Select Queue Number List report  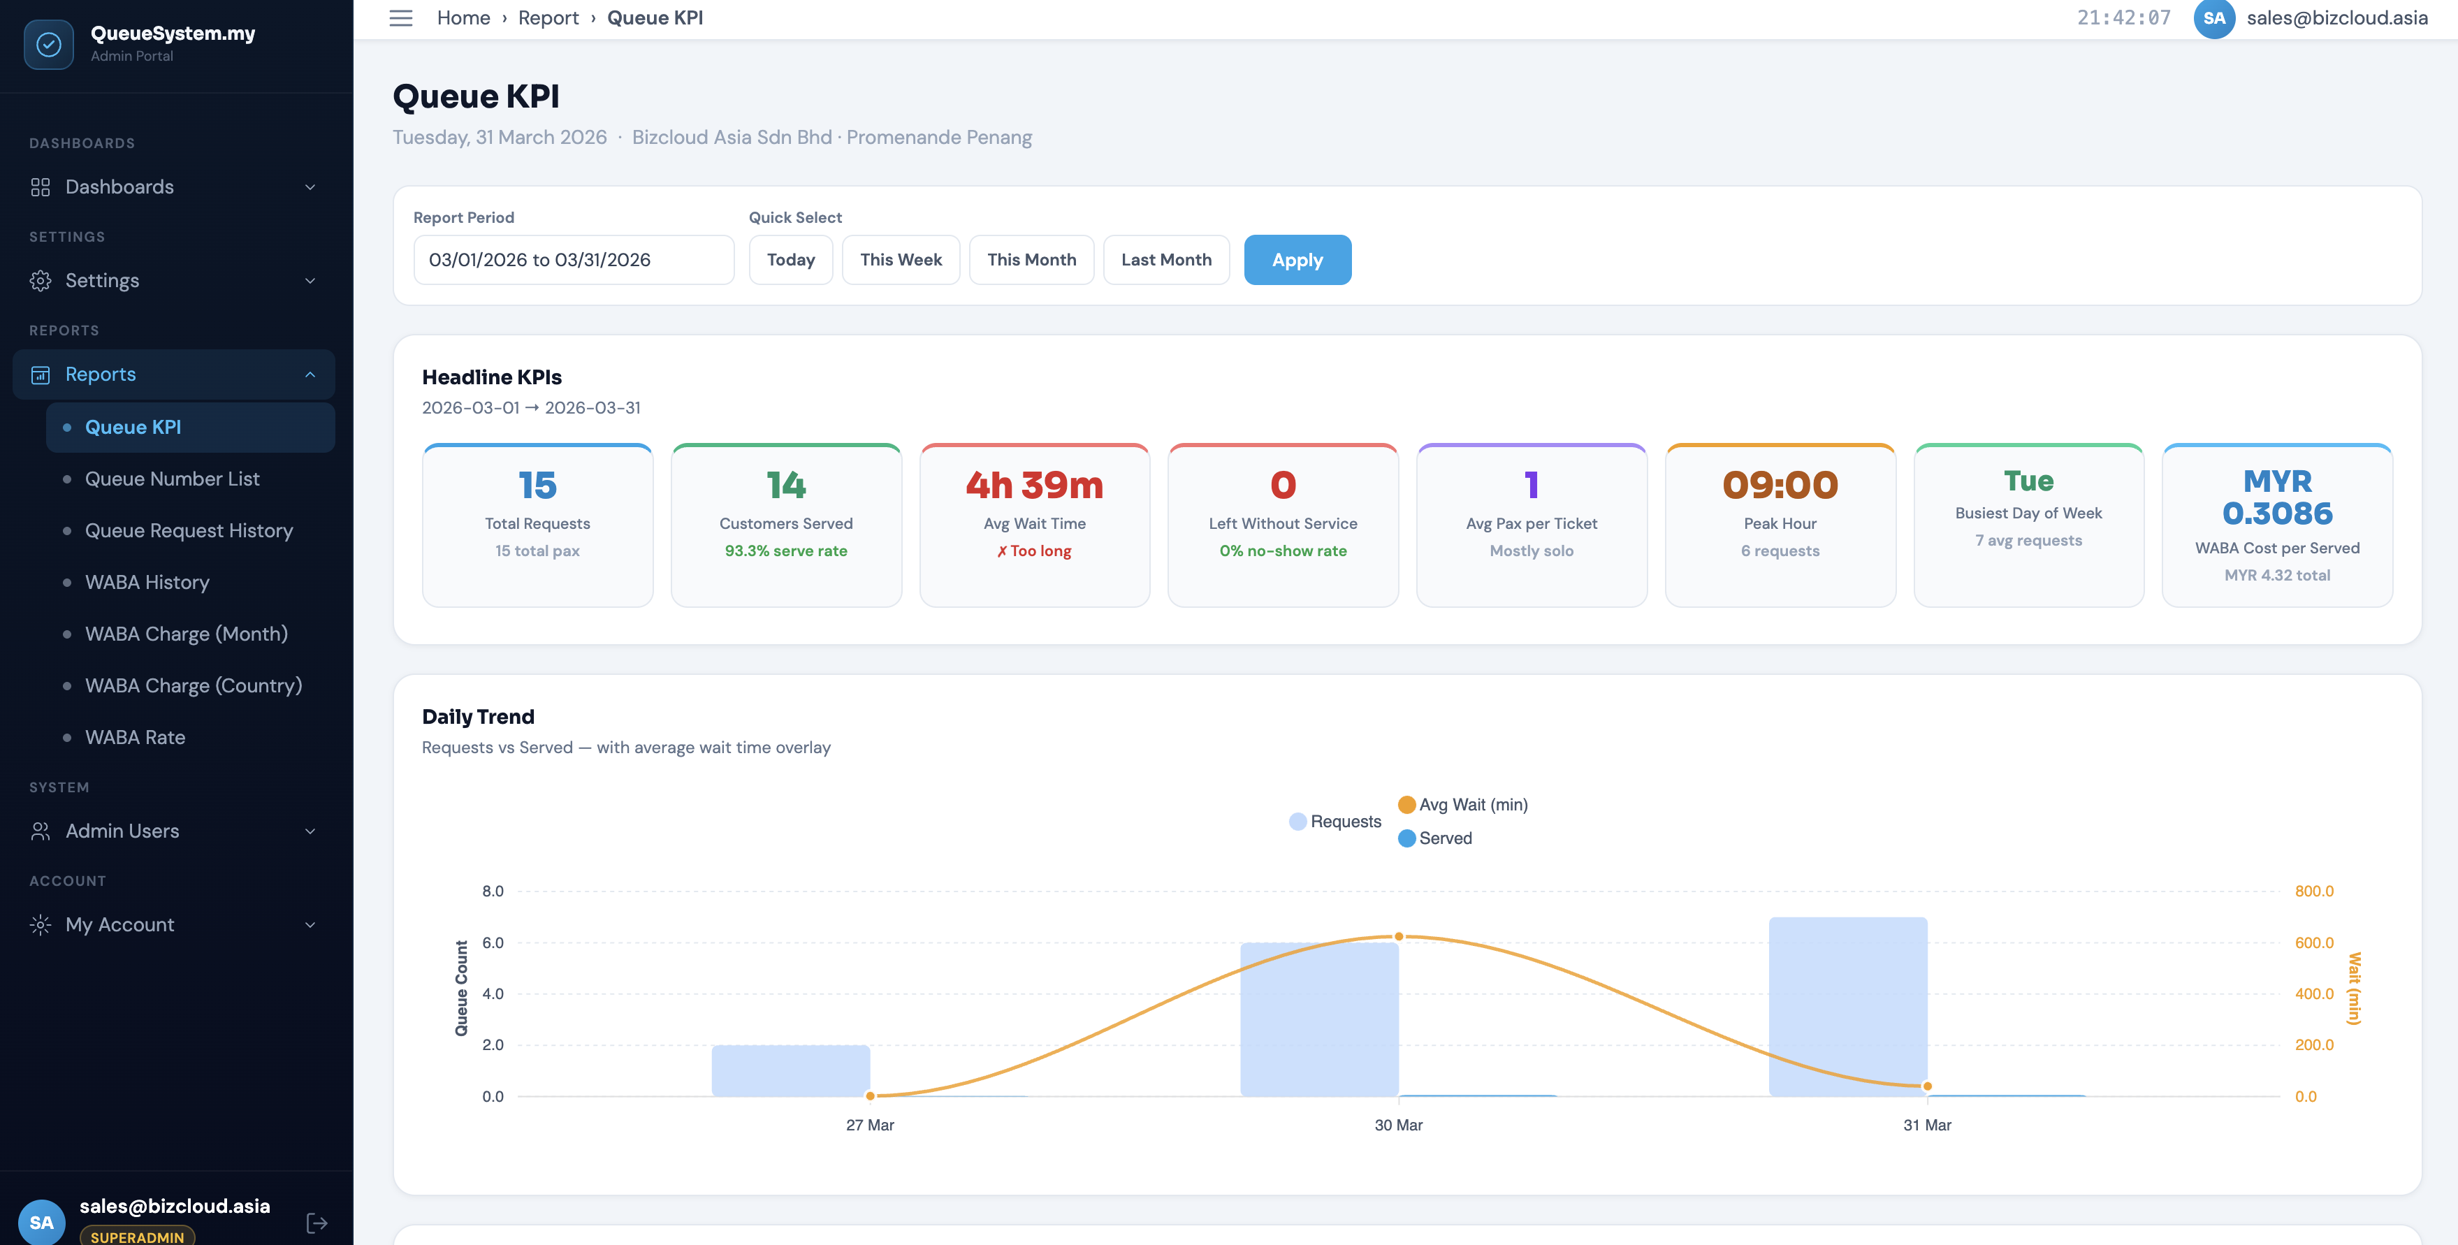tap(173, 478)
